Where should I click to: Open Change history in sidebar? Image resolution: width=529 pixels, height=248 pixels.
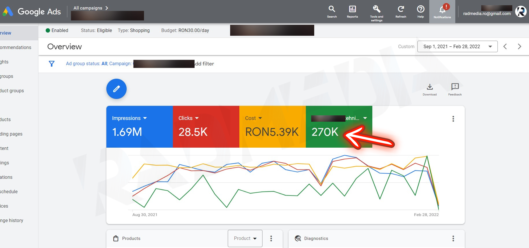pyautogui.click(x=12, y=220)
